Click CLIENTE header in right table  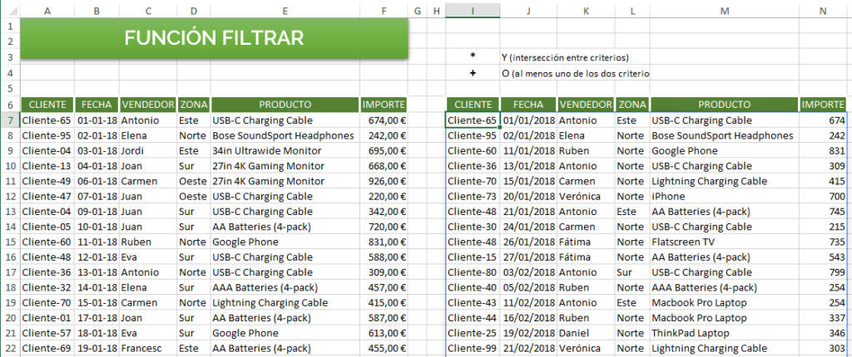(473, 105)
